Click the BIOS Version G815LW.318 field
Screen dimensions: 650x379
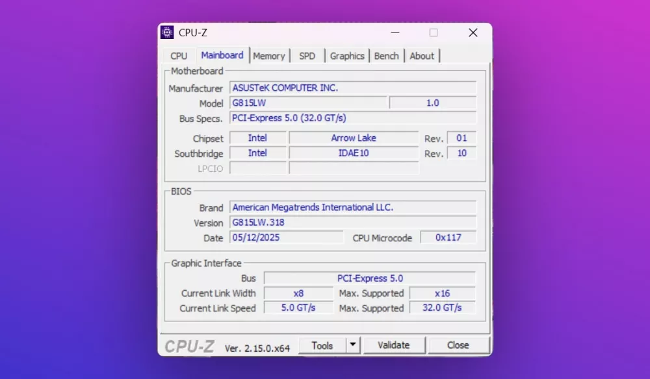coord(353,222)
